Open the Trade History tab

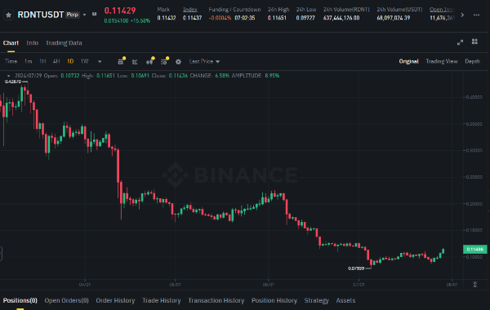(162, 300)
